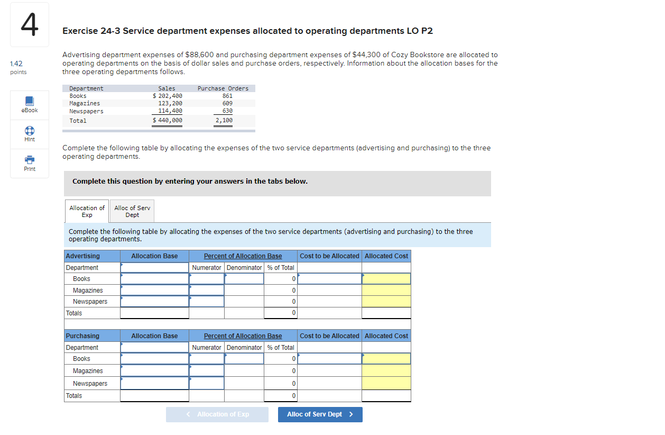This screenshot has height=435, width=665.
Task: Click the Purchasing Totals row label
Action: point(74,396)
